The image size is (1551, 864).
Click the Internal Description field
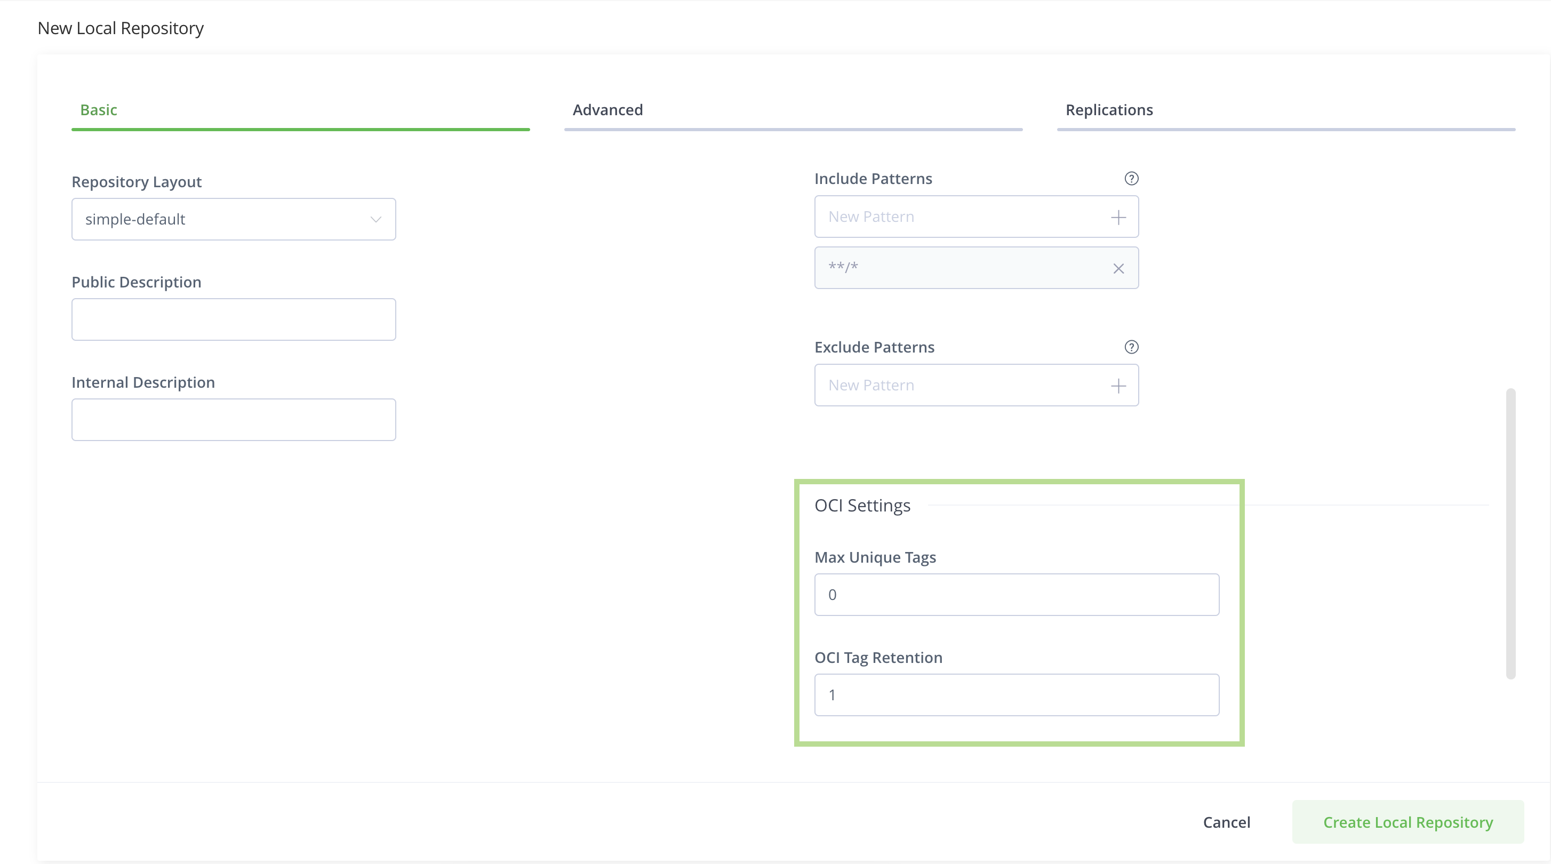coord(233,420)
